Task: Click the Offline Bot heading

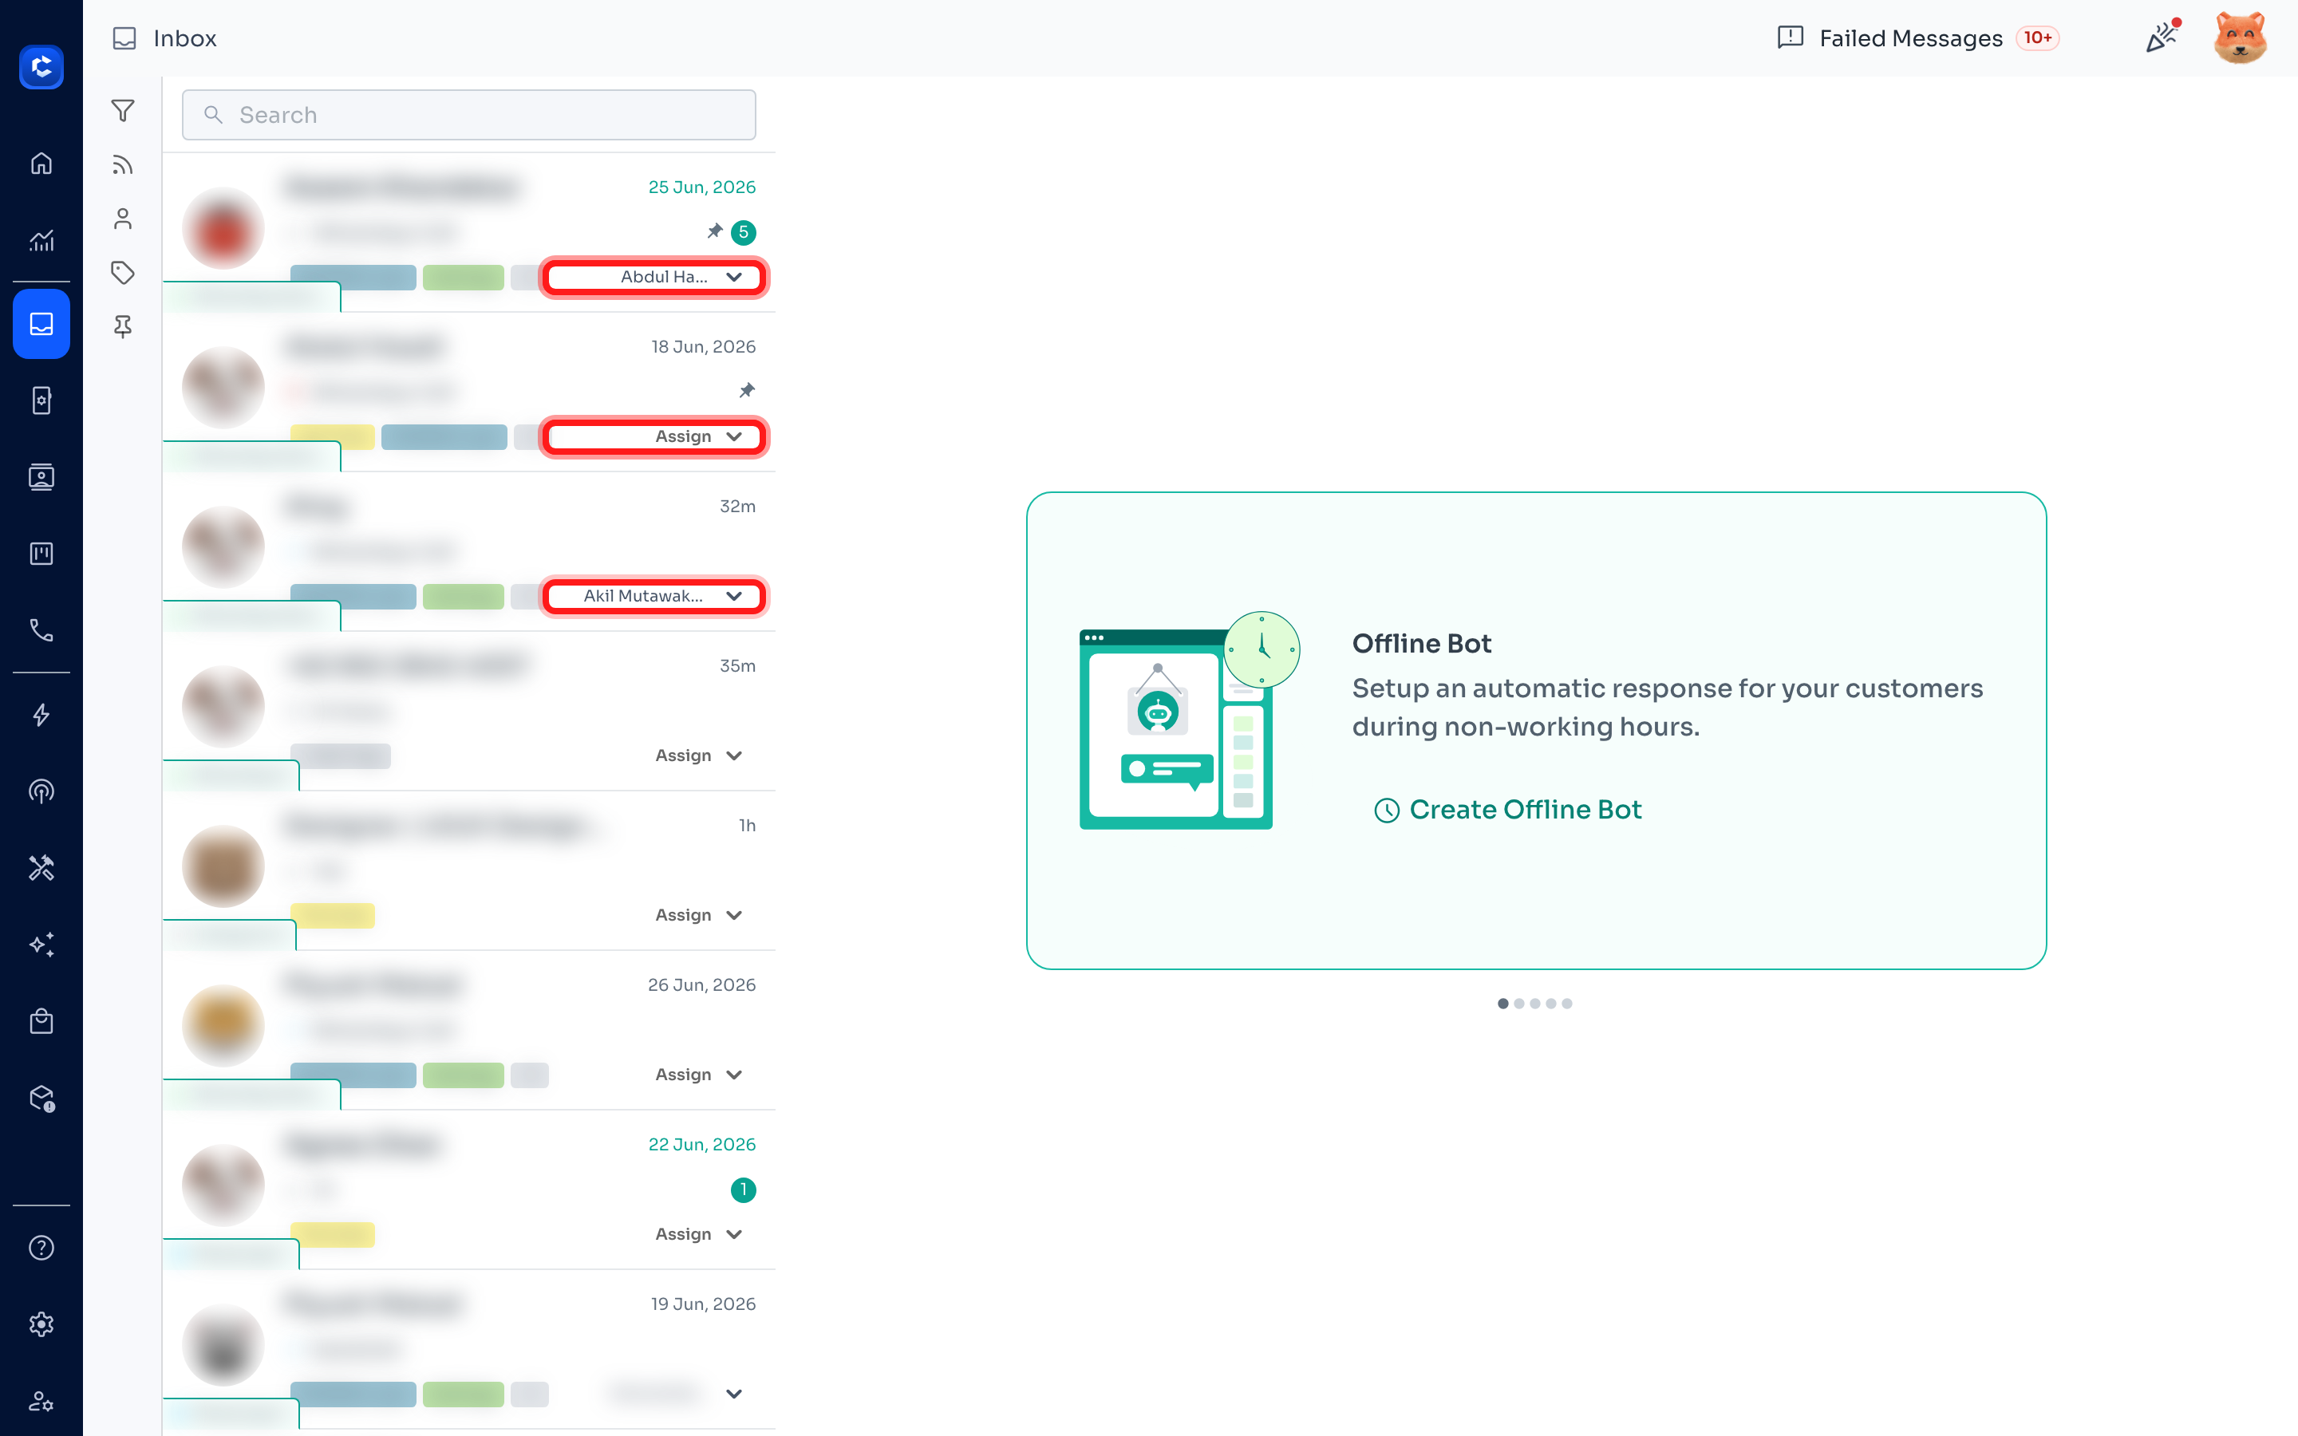Action: (1422, 643)
